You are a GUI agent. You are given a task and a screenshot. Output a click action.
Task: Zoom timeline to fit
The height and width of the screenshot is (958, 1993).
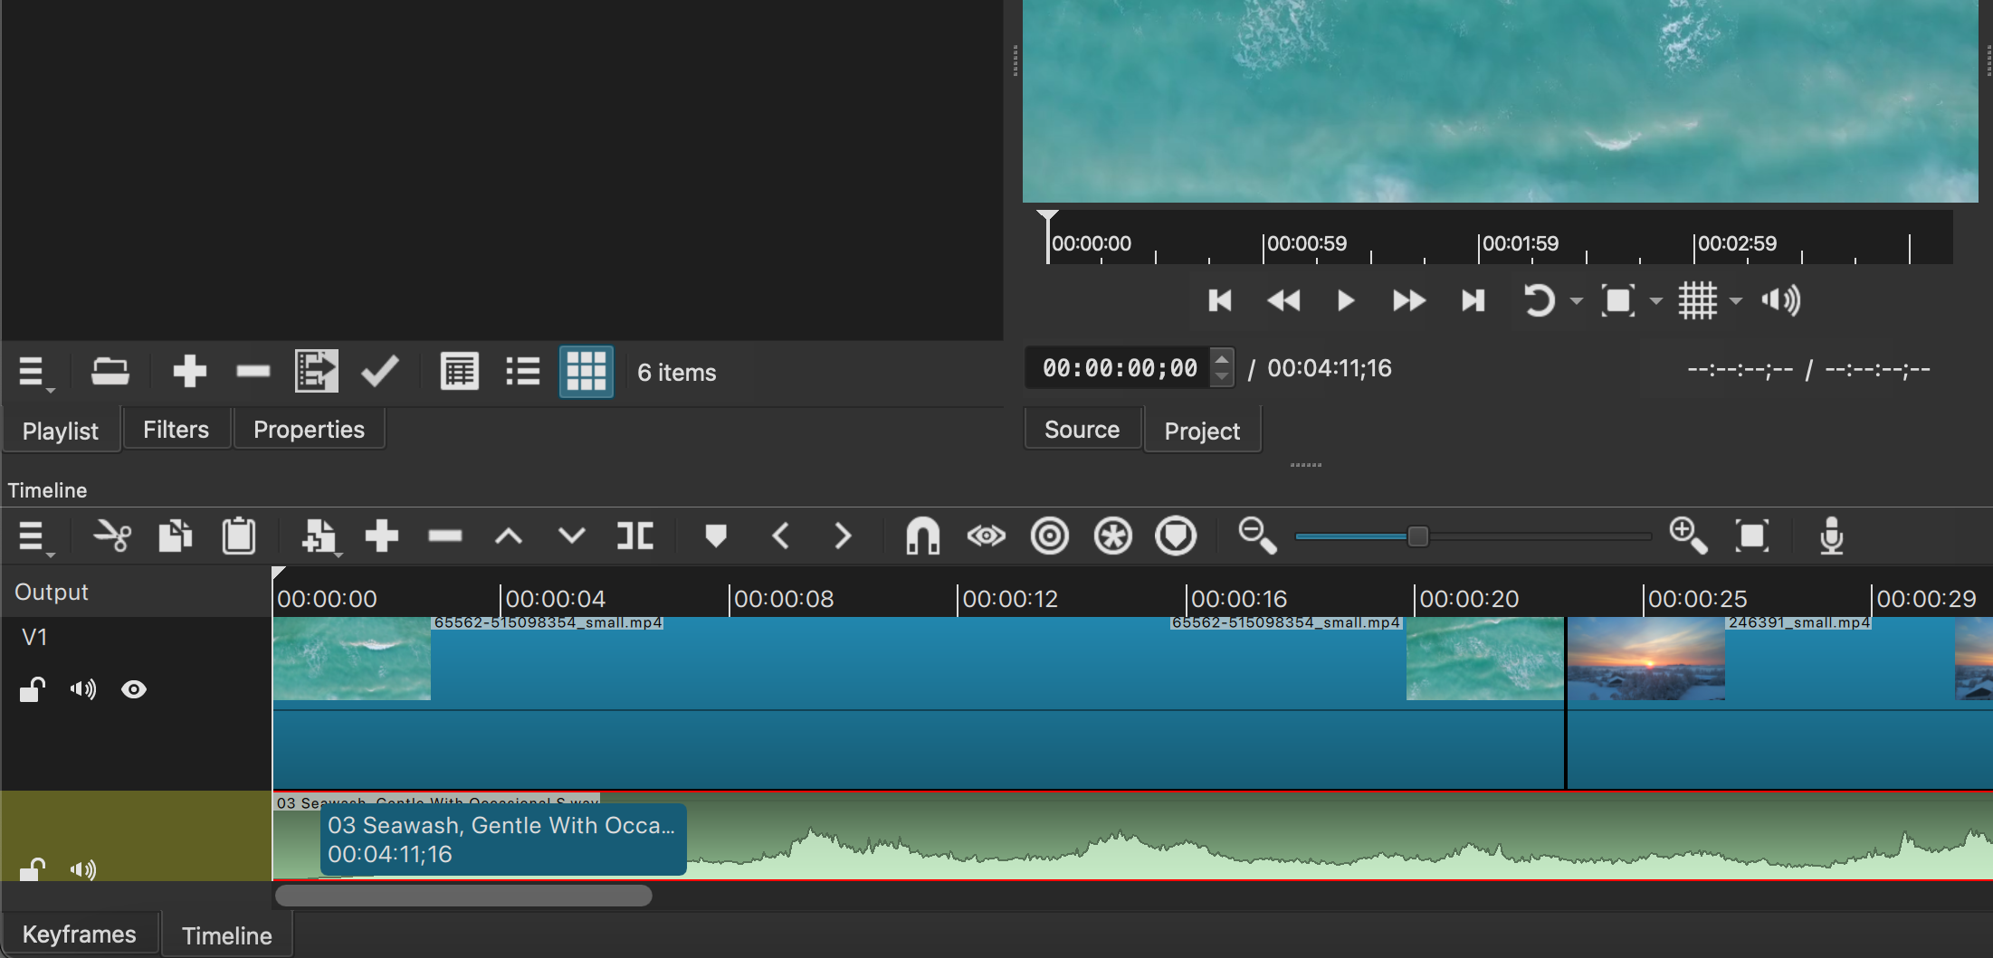click(1752, 536)
